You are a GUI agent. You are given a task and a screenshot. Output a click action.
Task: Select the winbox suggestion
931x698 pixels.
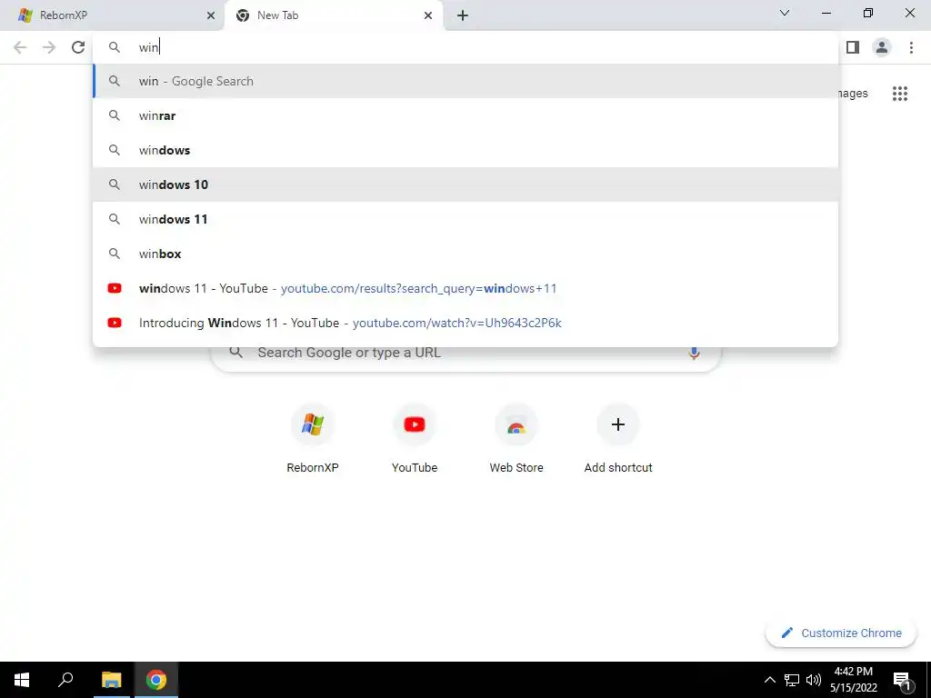tap(465, 254)
